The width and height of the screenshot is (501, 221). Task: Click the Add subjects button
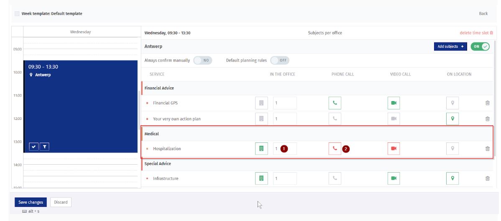click(450, 46)
